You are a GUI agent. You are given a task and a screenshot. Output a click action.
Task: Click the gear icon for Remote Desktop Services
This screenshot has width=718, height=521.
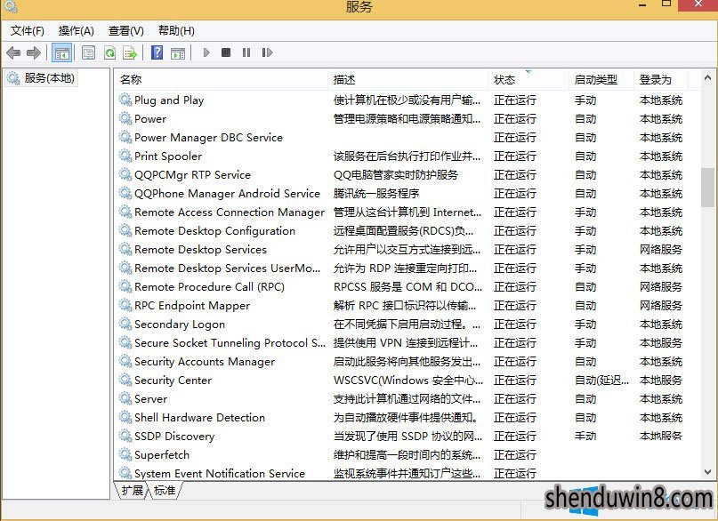pos(125,249)
